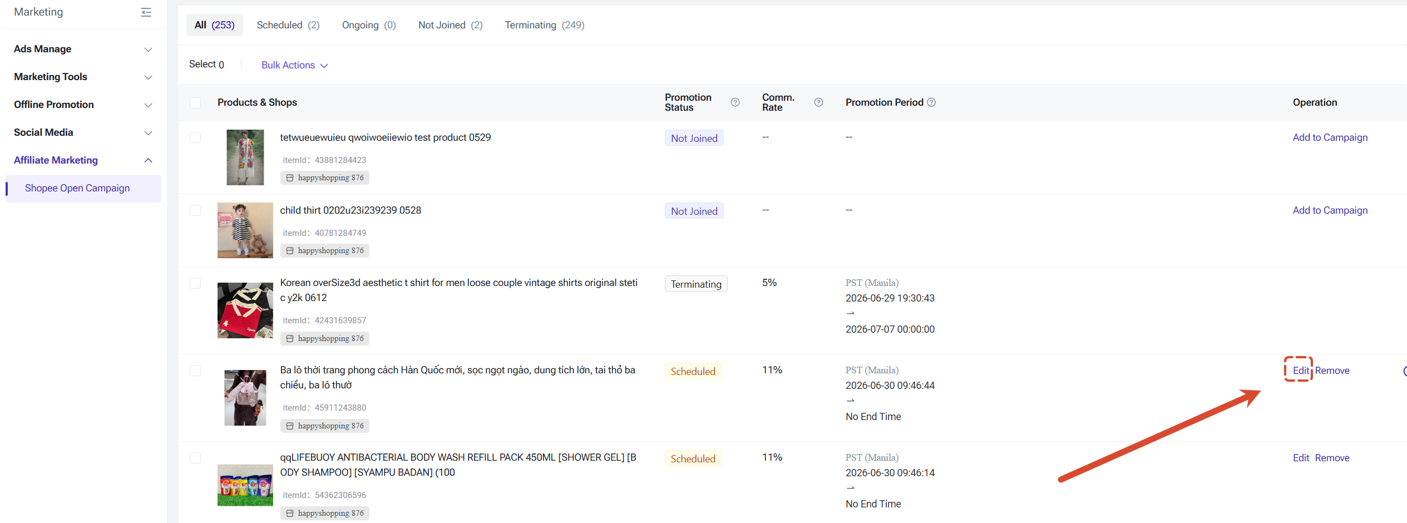Screen dimensions: 1407x523
Task: Open LIFEBUOY body wash thumbnail
Action: [245, 485]
